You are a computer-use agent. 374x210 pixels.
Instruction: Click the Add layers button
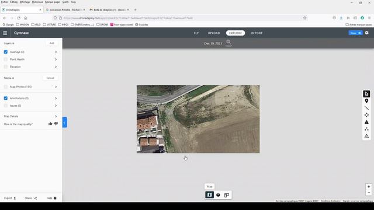tap(52, 43)
